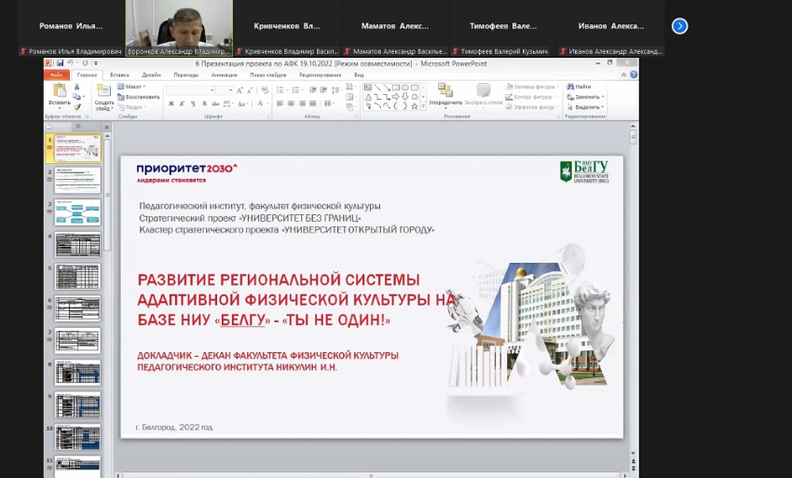Viewport: 792px width, 478px height.
Task: Click the vertical scrollbar of slide area
Action: [634, 280]
